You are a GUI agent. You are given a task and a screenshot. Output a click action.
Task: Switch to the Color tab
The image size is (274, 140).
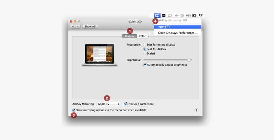[142, 36]
